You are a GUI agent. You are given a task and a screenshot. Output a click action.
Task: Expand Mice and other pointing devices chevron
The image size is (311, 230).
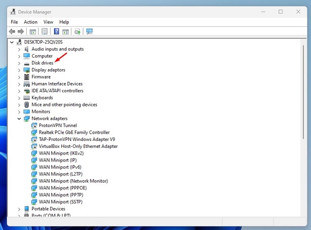[19, 105]
